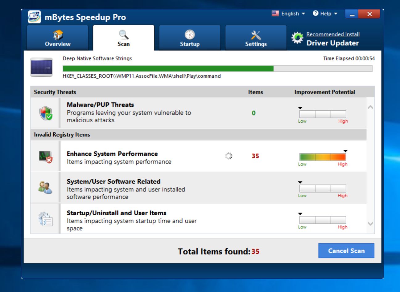Select the System/User Software Related heading
The width and height of the screenshot is (400, 292).
click(x=113, y=181)
